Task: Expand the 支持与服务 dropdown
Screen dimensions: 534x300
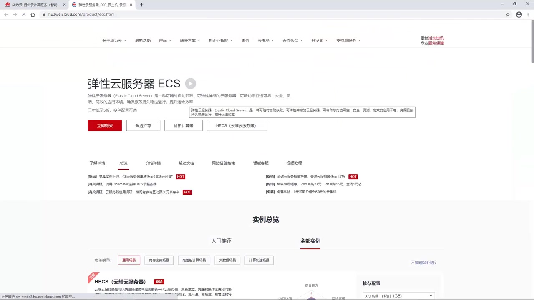Action: [x=348, y=40]
